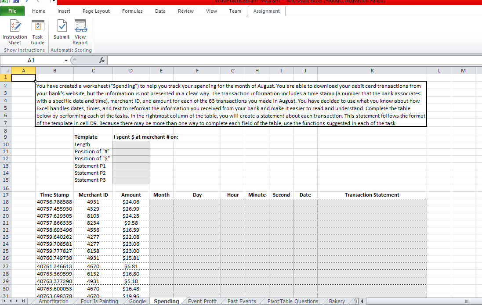
Task: Select row 17 header
Action: coord(6,195)
